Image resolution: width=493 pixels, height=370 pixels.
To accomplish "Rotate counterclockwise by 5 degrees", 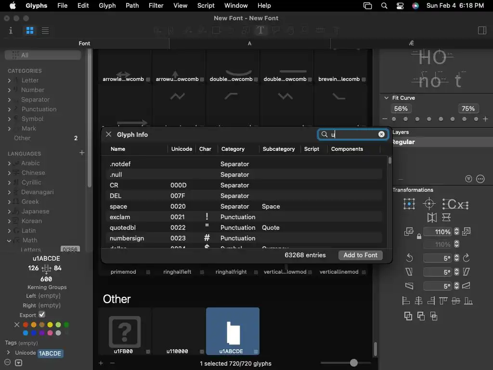I will coord(409,258).
